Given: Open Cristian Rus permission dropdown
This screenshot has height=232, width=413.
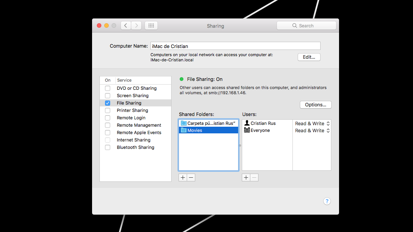Looking at the screenshot, I should 312,123.
